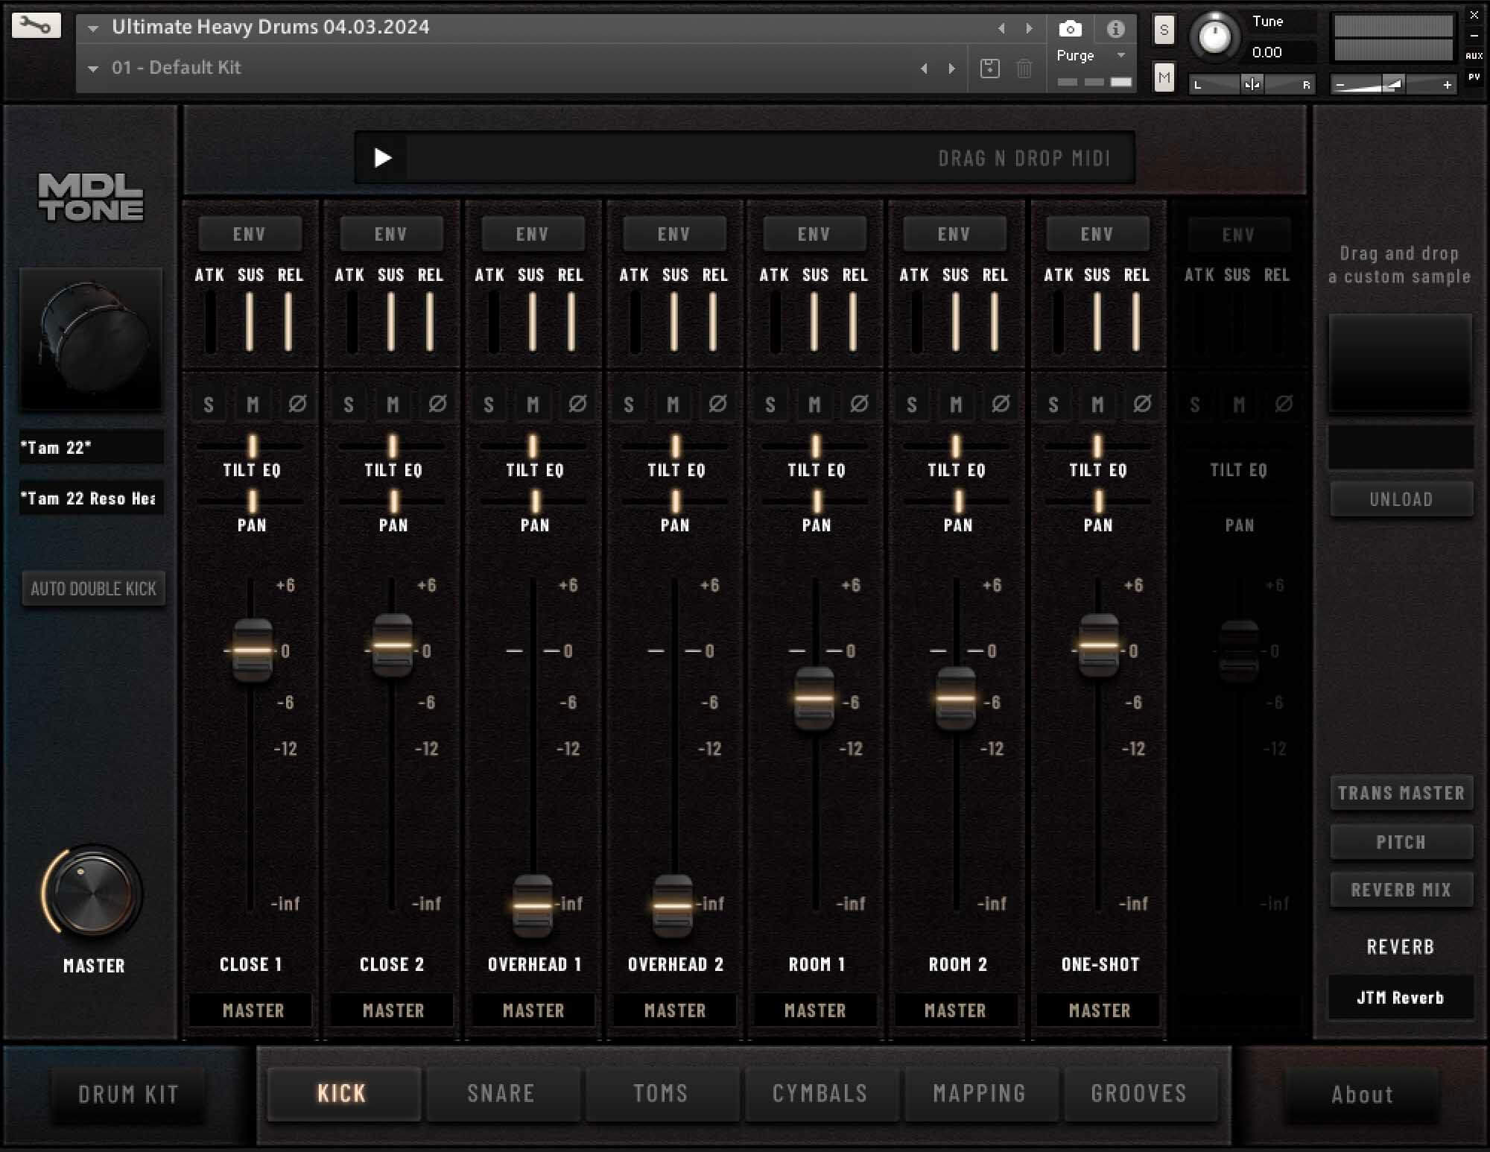Click the delete preset trash icon
This screenshot has width=1490, height=1152.
pos(1024,69)
